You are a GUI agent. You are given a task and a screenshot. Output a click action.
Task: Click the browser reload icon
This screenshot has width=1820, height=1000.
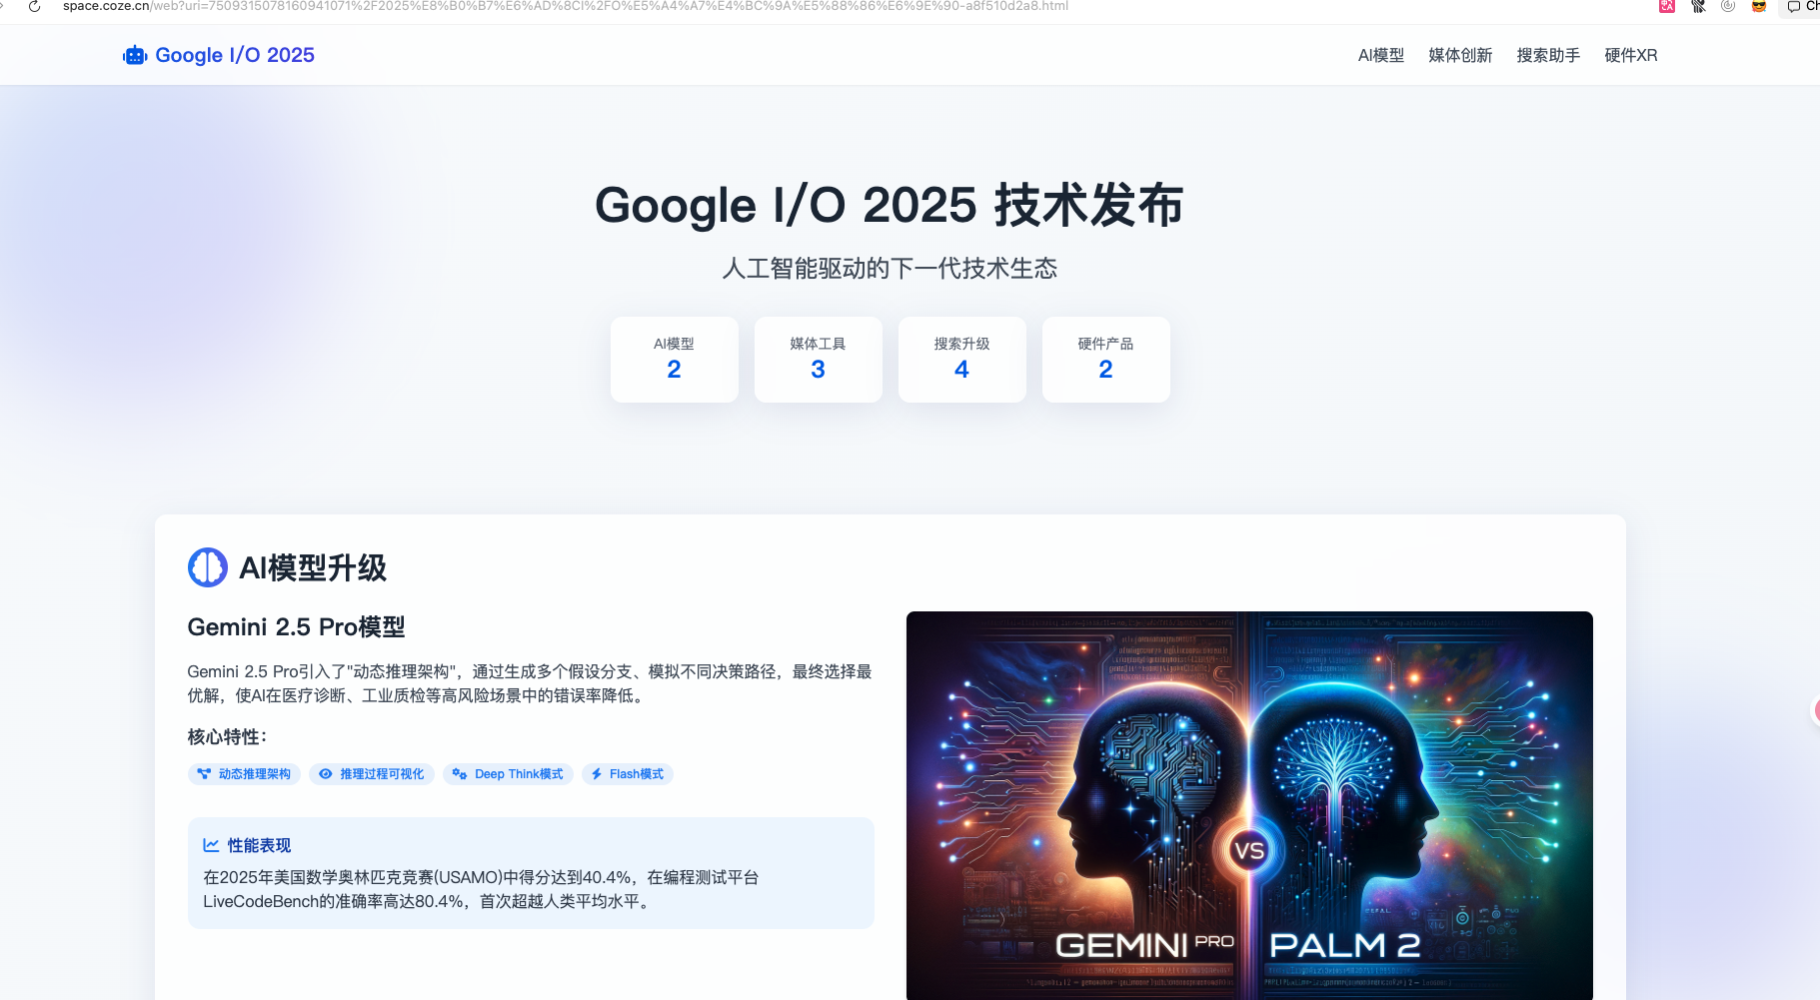[34, 6]
